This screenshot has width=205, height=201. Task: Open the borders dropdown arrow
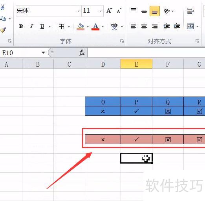(x=69, y=26)
